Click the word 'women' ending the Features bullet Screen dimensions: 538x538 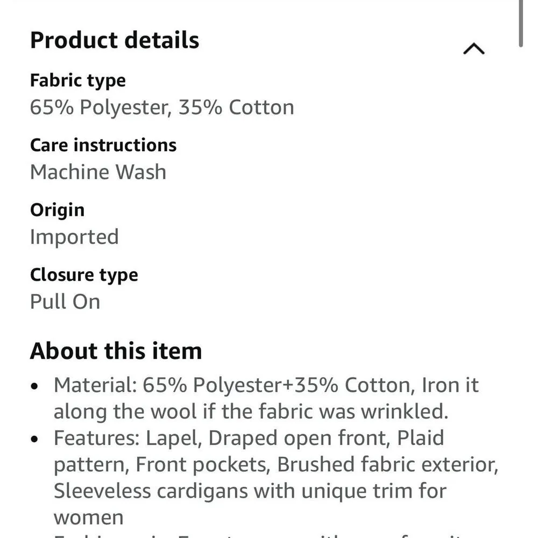pyautogui.click(x=88, y=518)
